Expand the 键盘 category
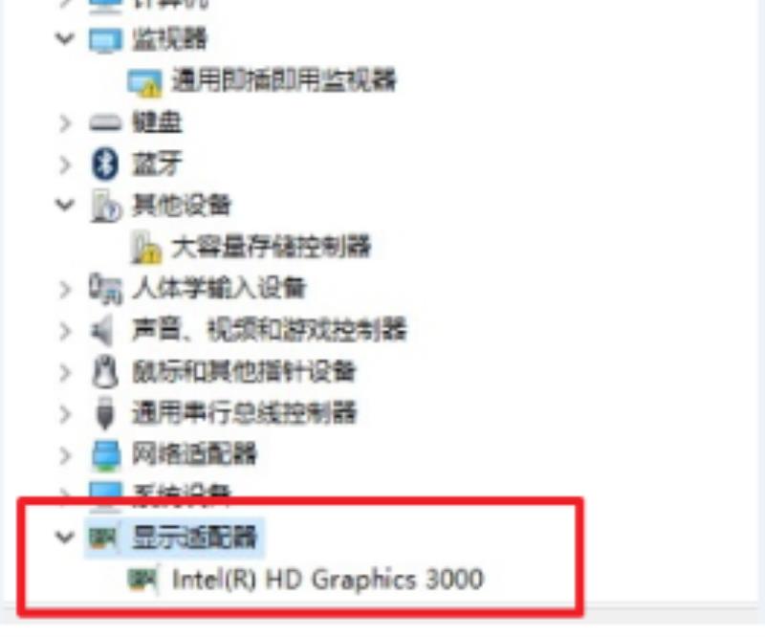Viewport: 765px width, 637px height. (x=65, y=123)
